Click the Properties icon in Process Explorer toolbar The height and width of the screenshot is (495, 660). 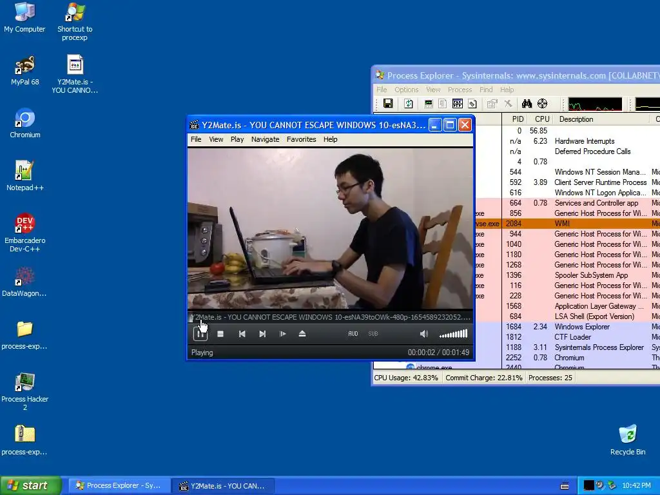coord(492,104)
